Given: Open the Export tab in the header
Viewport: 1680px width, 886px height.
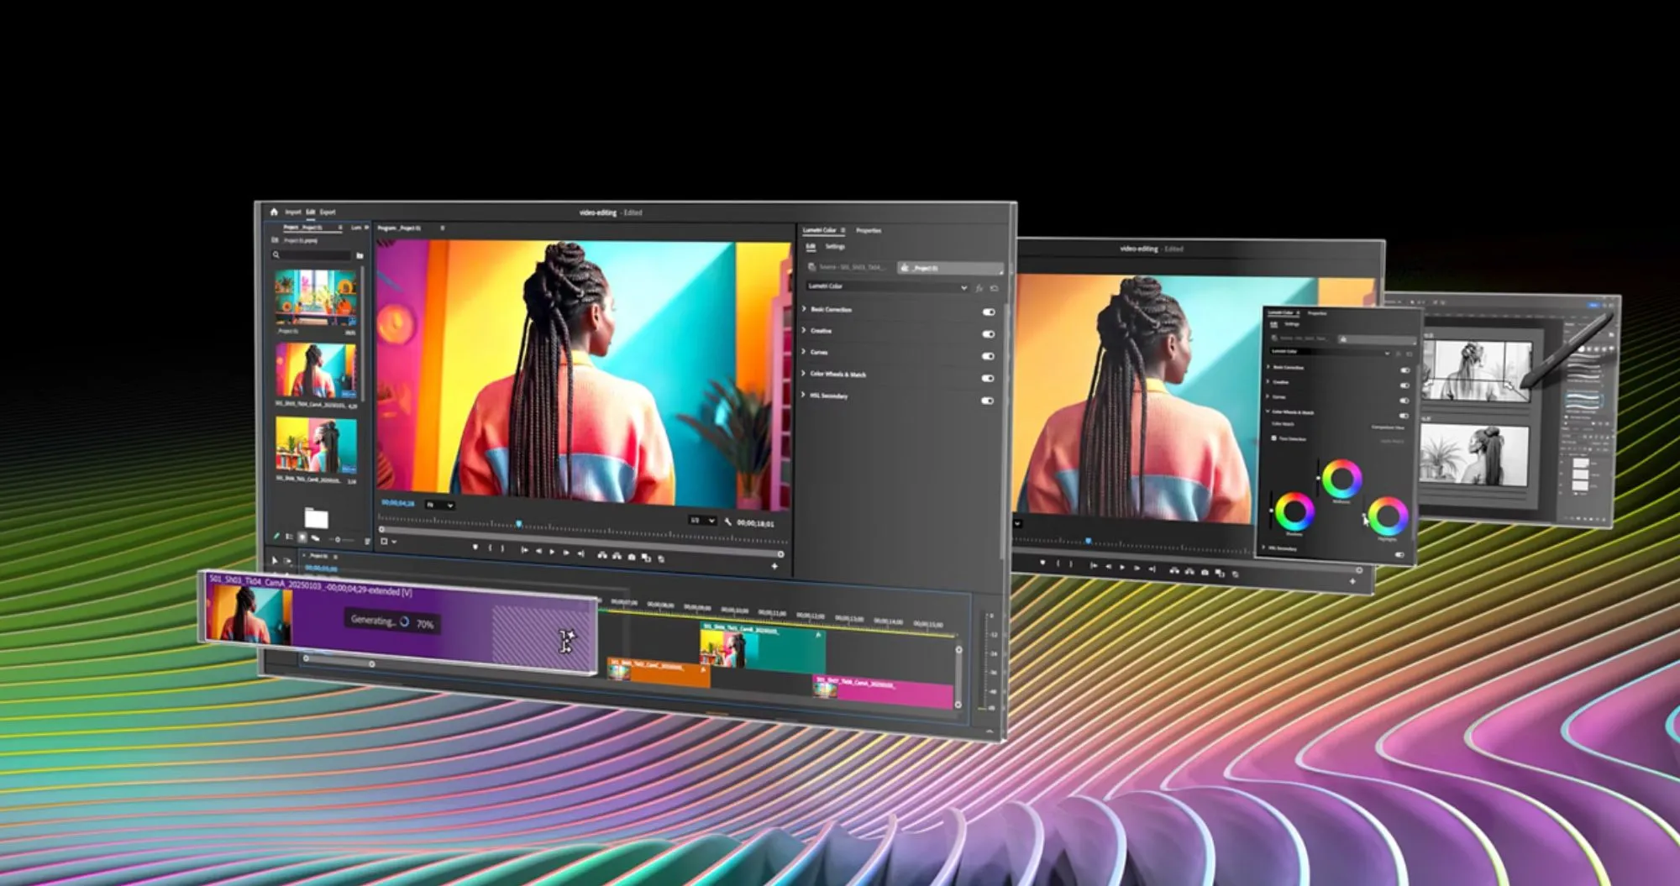Looking at the screenshot, I should pos(328,212).
